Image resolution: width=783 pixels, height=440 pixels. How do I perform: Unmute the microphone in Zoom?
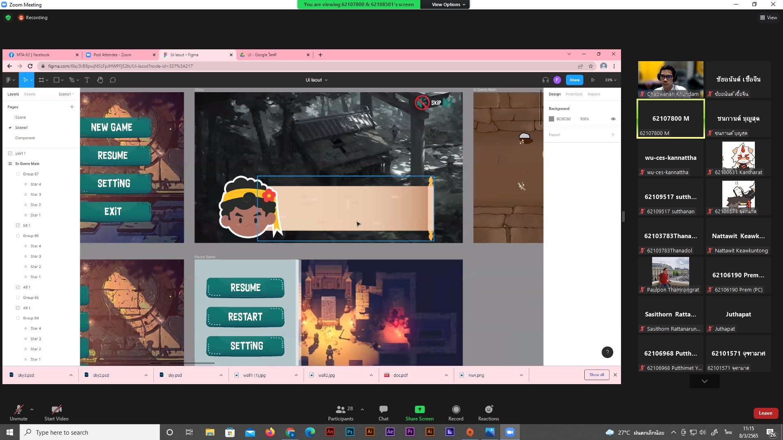click(x=18, y=413)
